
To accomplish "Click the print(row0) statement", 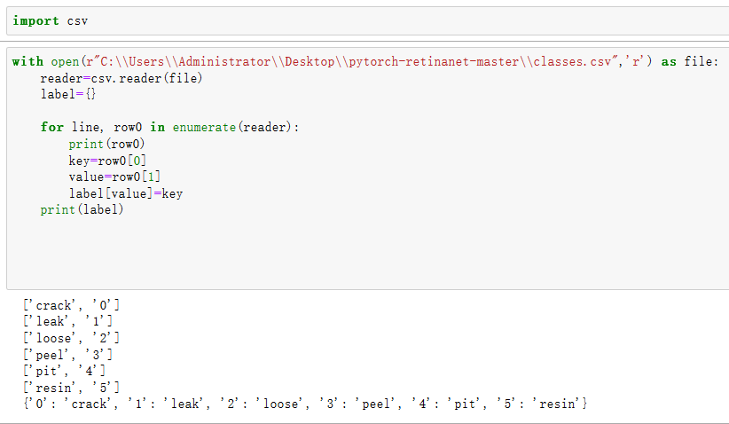I will [107, 144].
